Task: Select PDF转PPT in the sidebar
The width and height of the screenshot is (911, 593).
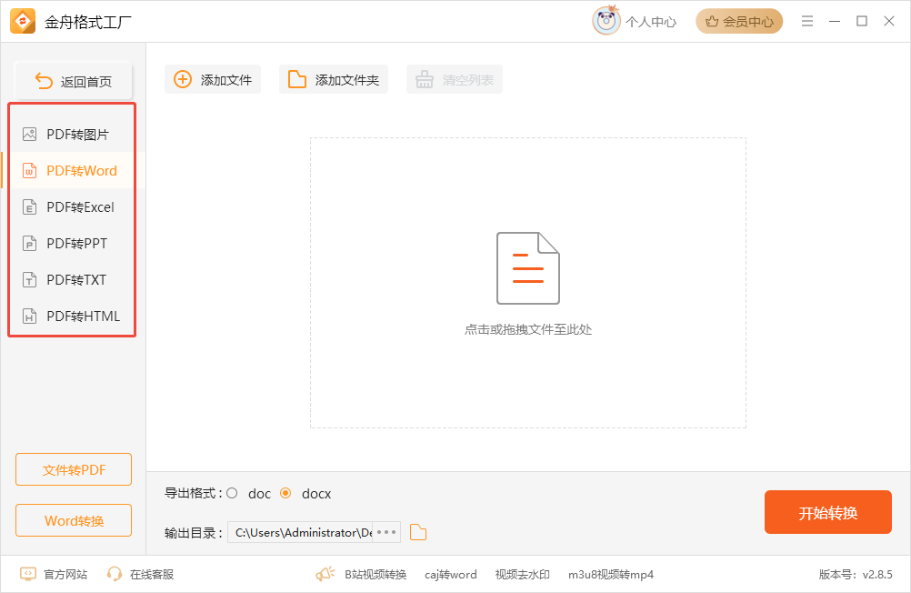Action: click(x=72, y=243)
